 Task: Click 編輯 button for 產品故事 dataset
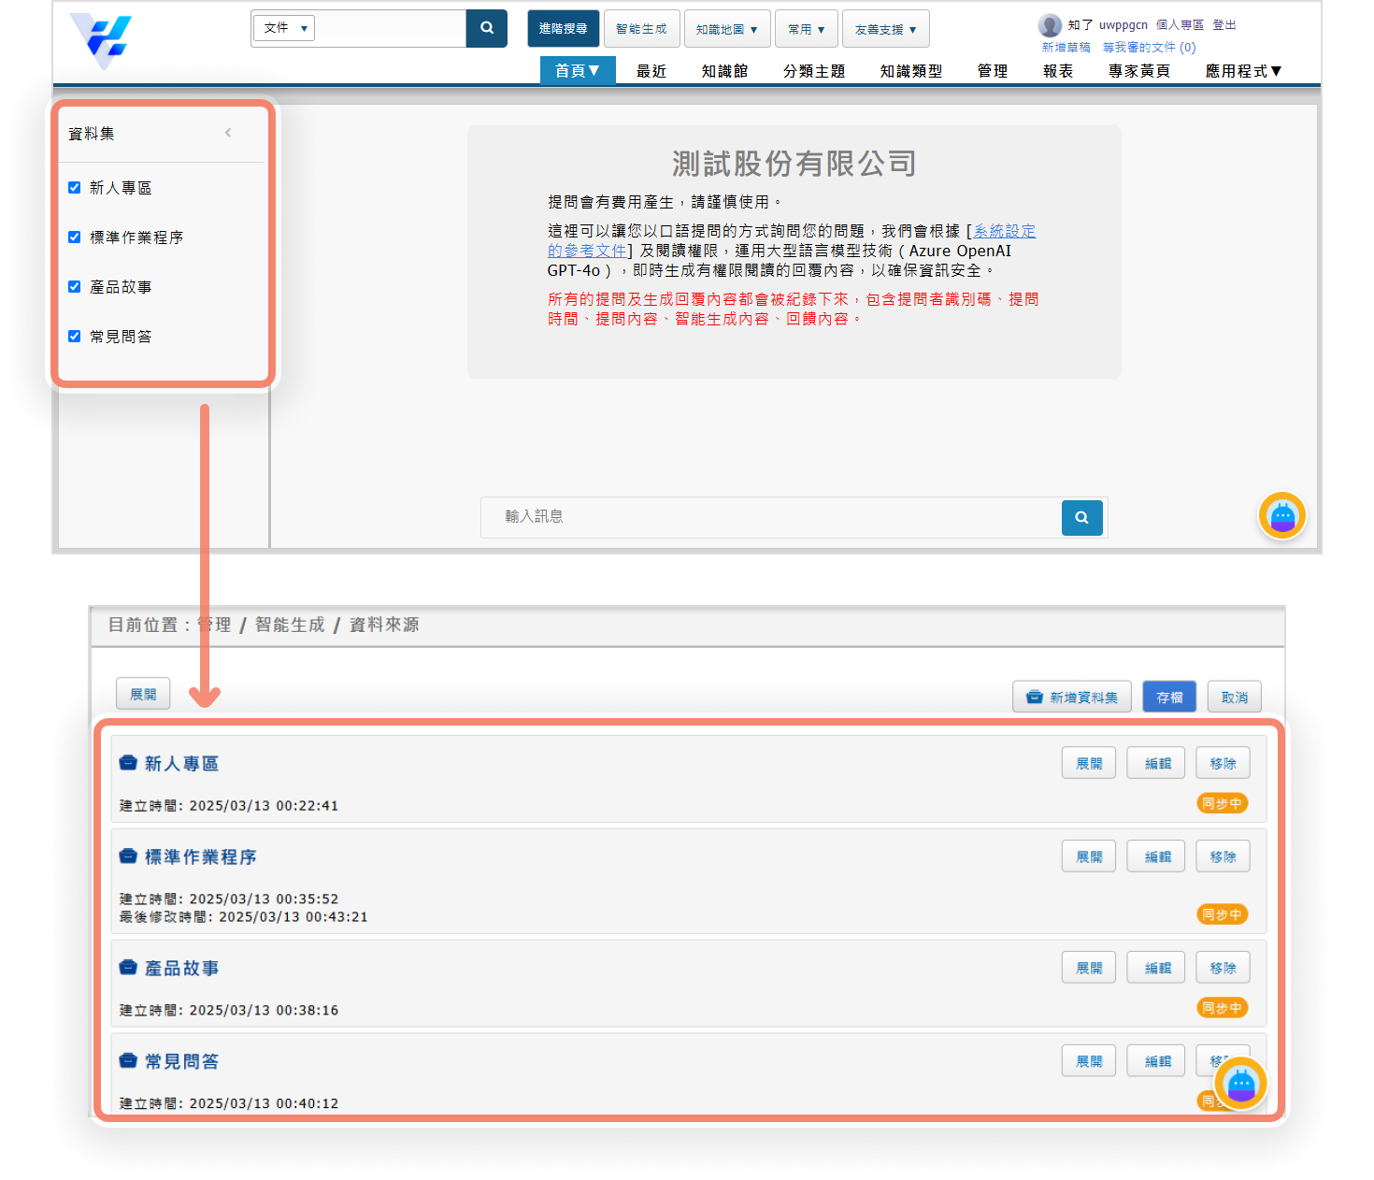pos(1156,968)
